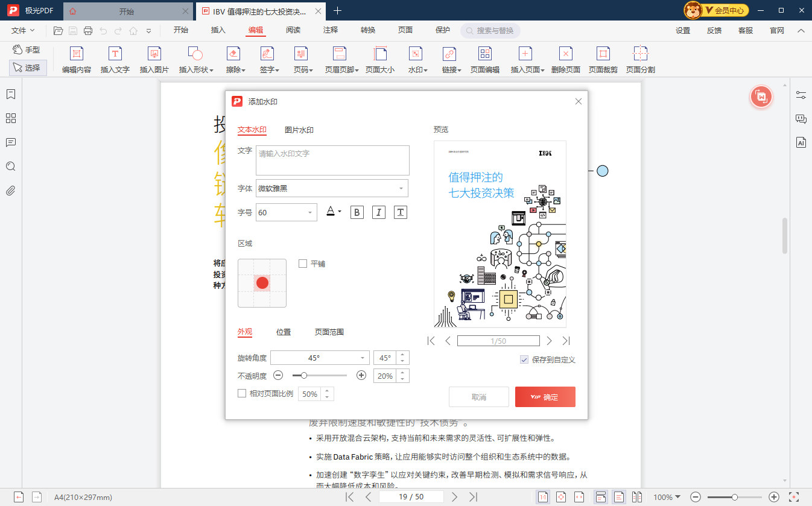Switch to the 图片水印 tab
The image size is (812, 506).
[x=299, y=130]
